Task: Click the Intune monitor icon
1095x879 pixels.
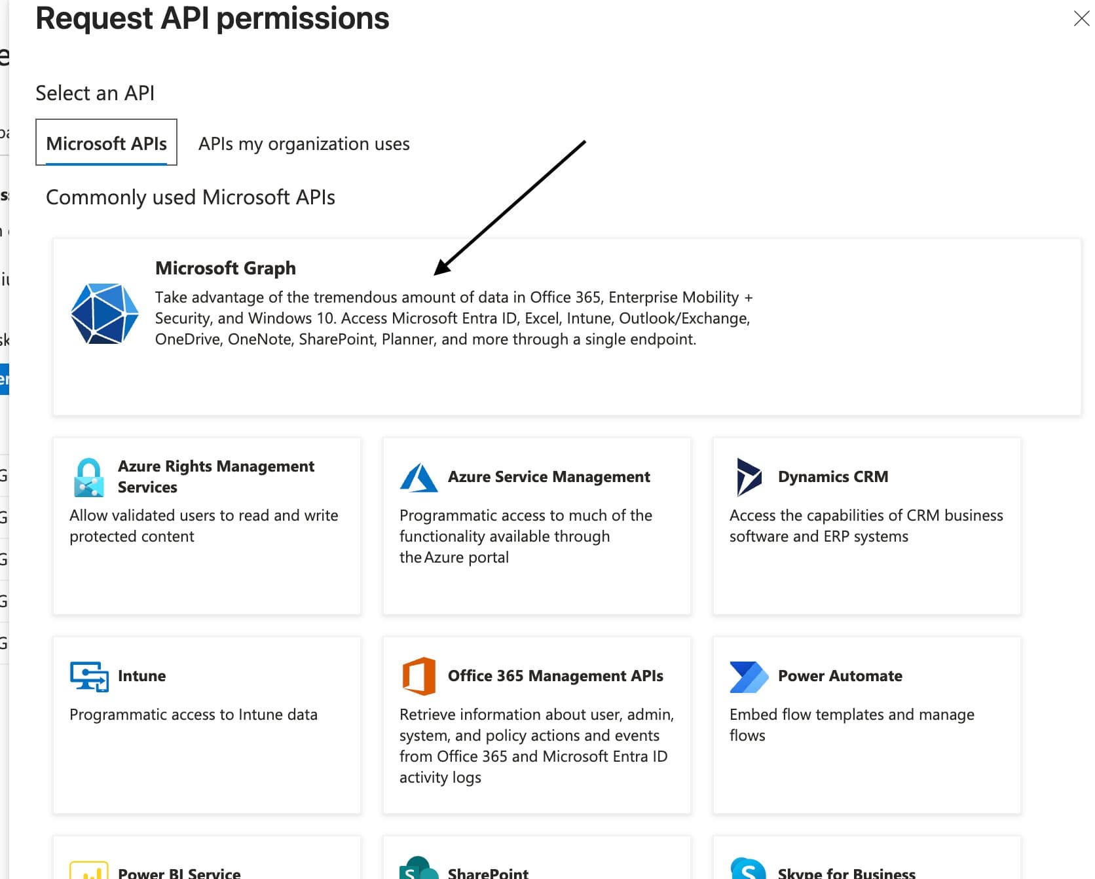Action: (x=89, y=677)
